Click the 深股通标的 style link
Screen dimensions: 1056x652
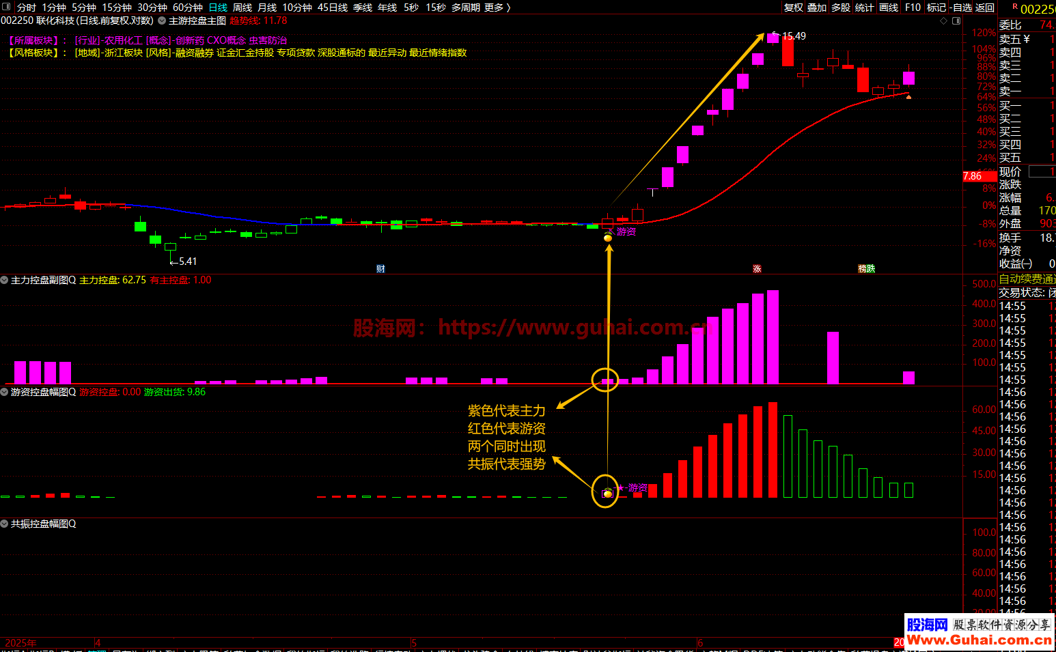[x=342, y=53]
